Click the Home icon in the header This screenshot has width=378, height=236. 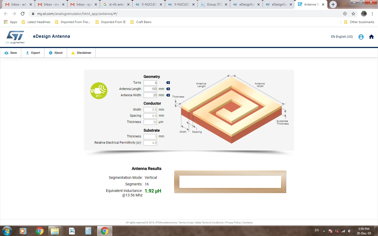[371, 37]
